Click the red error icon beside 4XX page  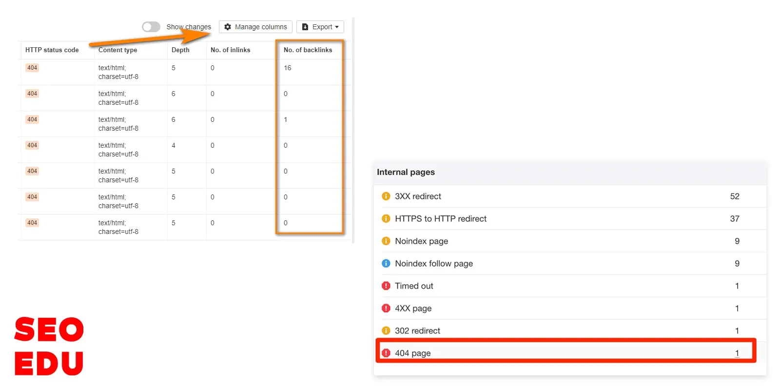[386, 309]
